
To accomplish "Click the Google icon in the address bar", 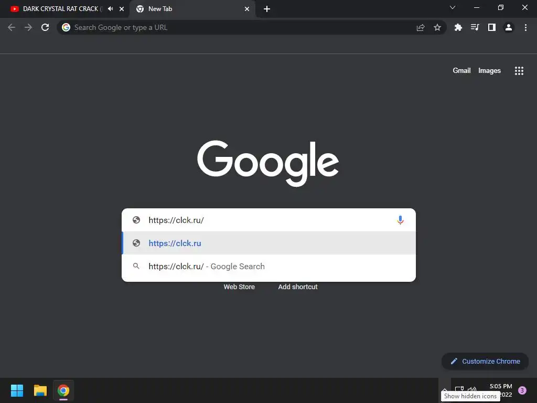I will point(66,27).
